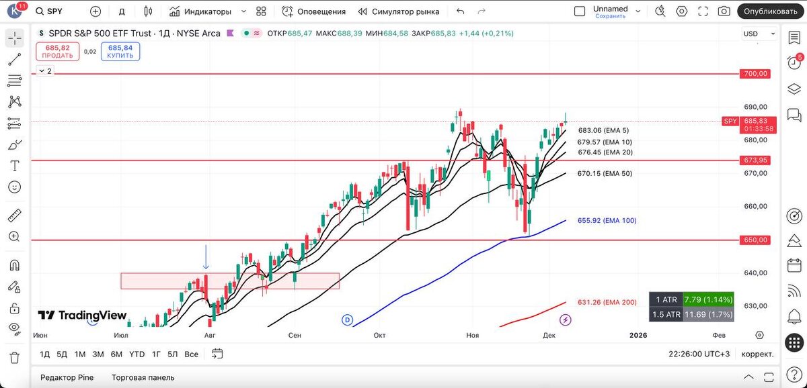Open USD currency dropdown on price scale
807x388 pixels.
(759, 34)
